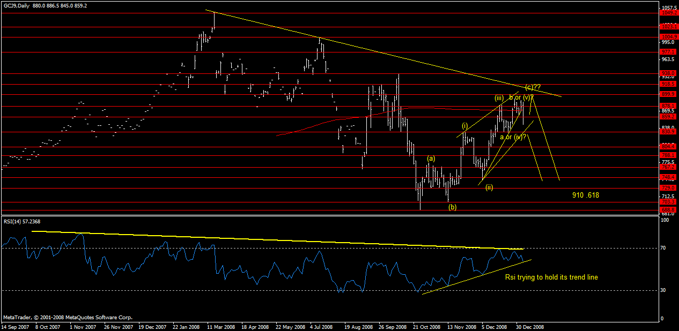The width and height of the screenshot is (679, 331).
Task: Select the (a) wave label
Action: pyautogui.click(x=431, y=159)
